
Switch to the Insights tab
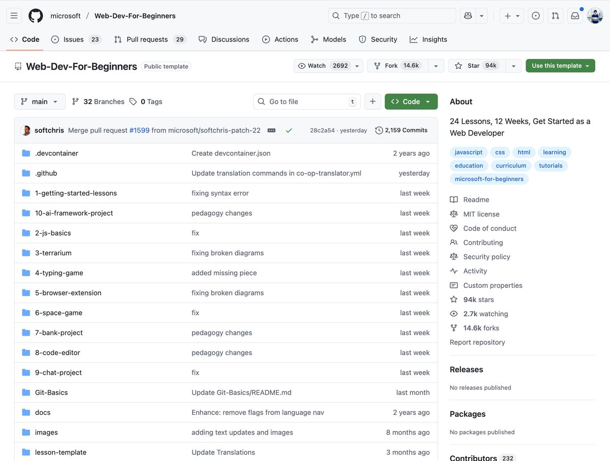[x=429, y=39]
